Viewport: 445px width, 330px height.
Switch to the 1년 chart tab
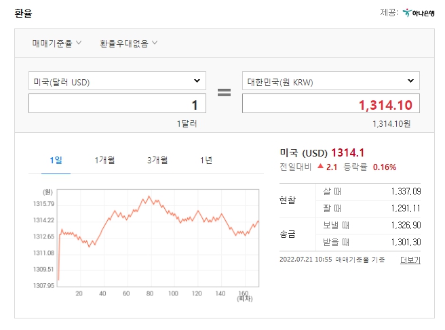pos(206,161)
